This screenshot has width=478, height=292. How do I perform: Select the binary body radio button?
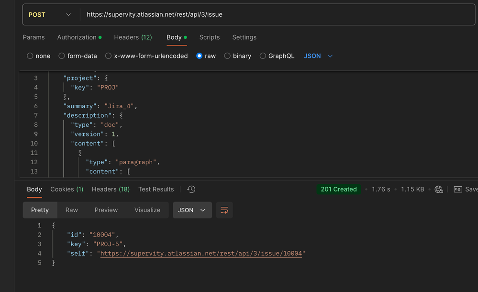pyautogui.click(x=227, y=56)
